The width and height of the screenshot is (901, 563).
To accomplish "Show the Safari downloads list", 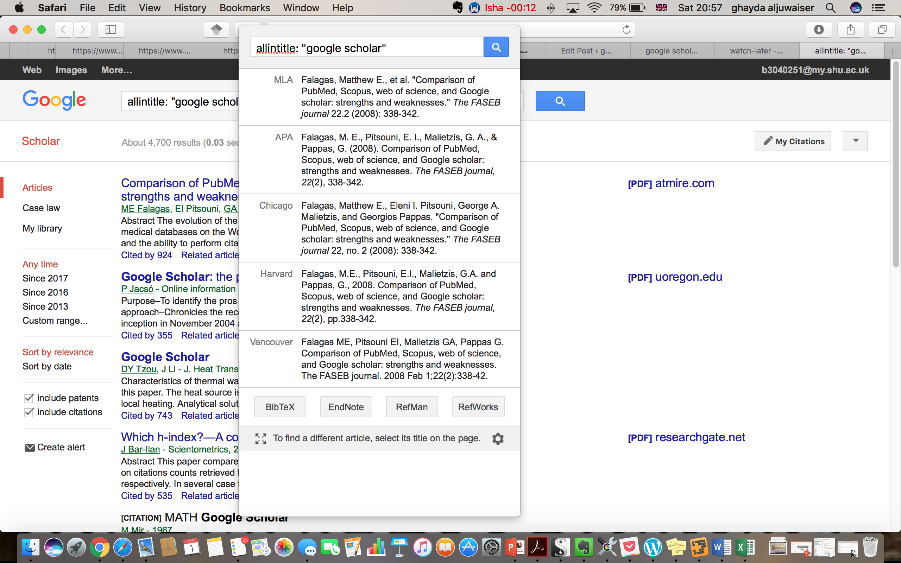I will click(x=819, y=30).
